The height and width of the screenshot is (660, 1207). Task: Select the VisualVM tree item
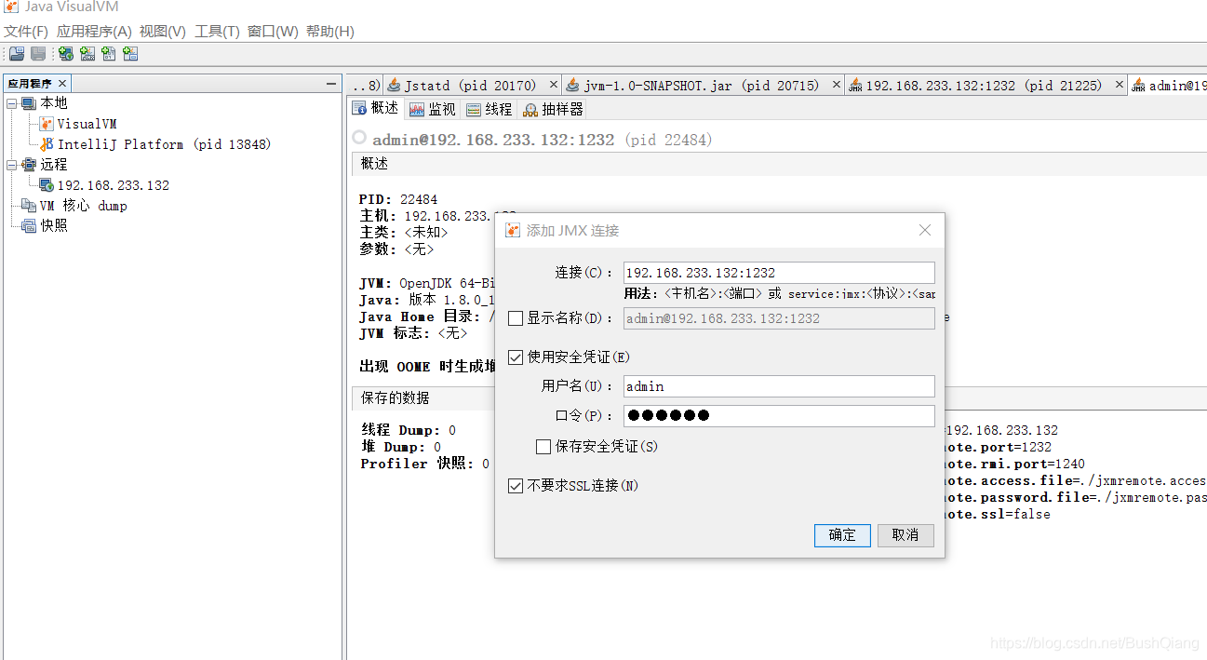(87, 124)
